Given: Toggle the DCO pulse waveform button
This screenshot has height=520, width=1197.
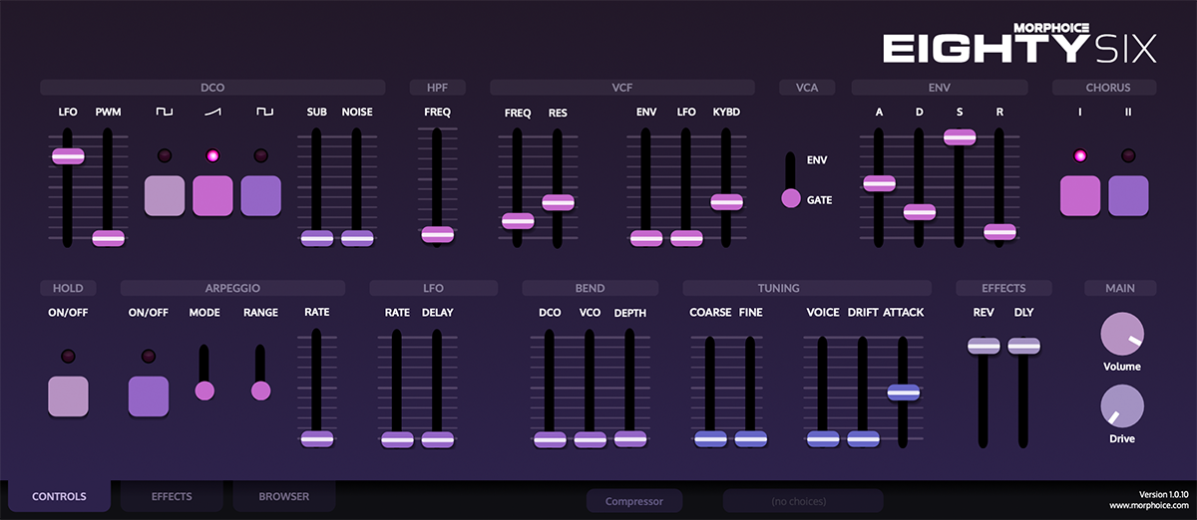Looking at the screenshot, I should (165, 195).
